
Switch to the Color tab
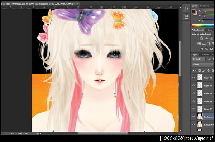click(x=194, y=6)
